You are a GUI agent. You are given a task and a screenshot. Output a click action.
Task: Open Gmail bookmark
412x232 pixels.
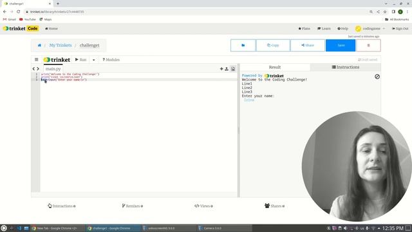coord(10,19)
